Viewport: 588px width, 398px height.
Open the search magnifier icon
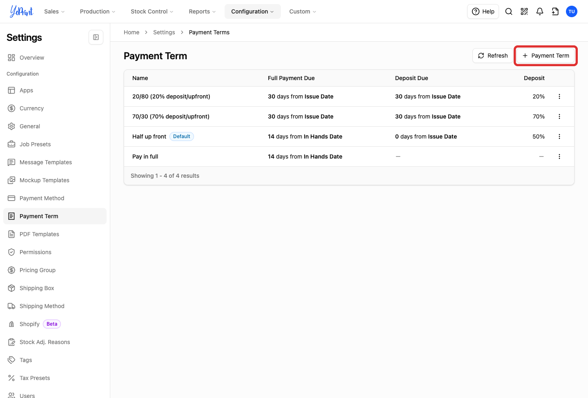(509, 11)
